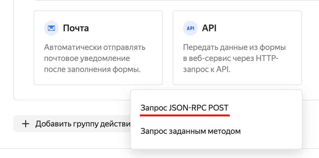
Task: Click the line 'Автоматически отправлять'
Action: pyautogui.click(x=95, y=47)
